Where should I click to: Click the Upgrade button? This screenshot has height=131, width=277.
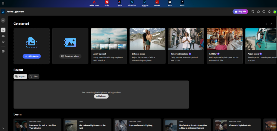(240, 12)
